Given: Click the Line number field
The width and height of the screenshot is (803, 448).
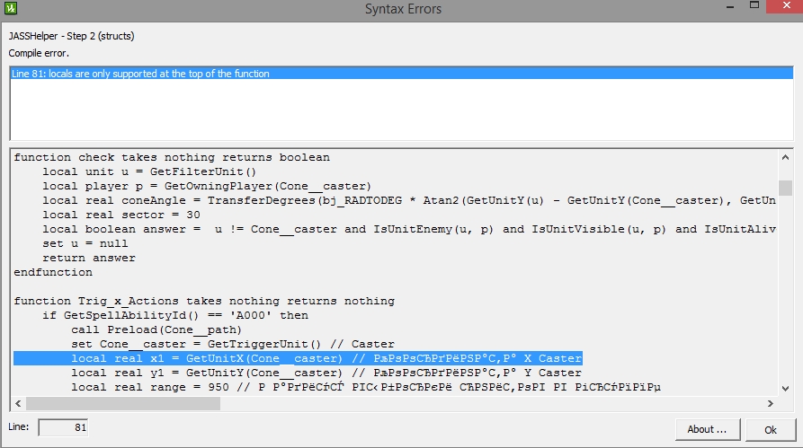Looking at the screenshot, I should pyautogui.click(x=63, y=428).
